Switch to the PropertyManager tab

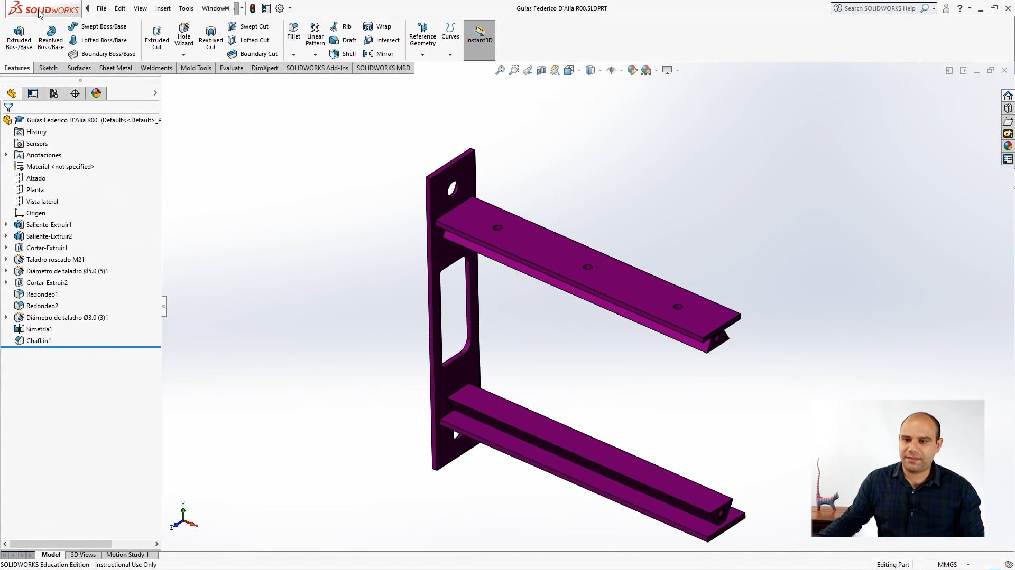pyautogui.click(x=33, y=93)
